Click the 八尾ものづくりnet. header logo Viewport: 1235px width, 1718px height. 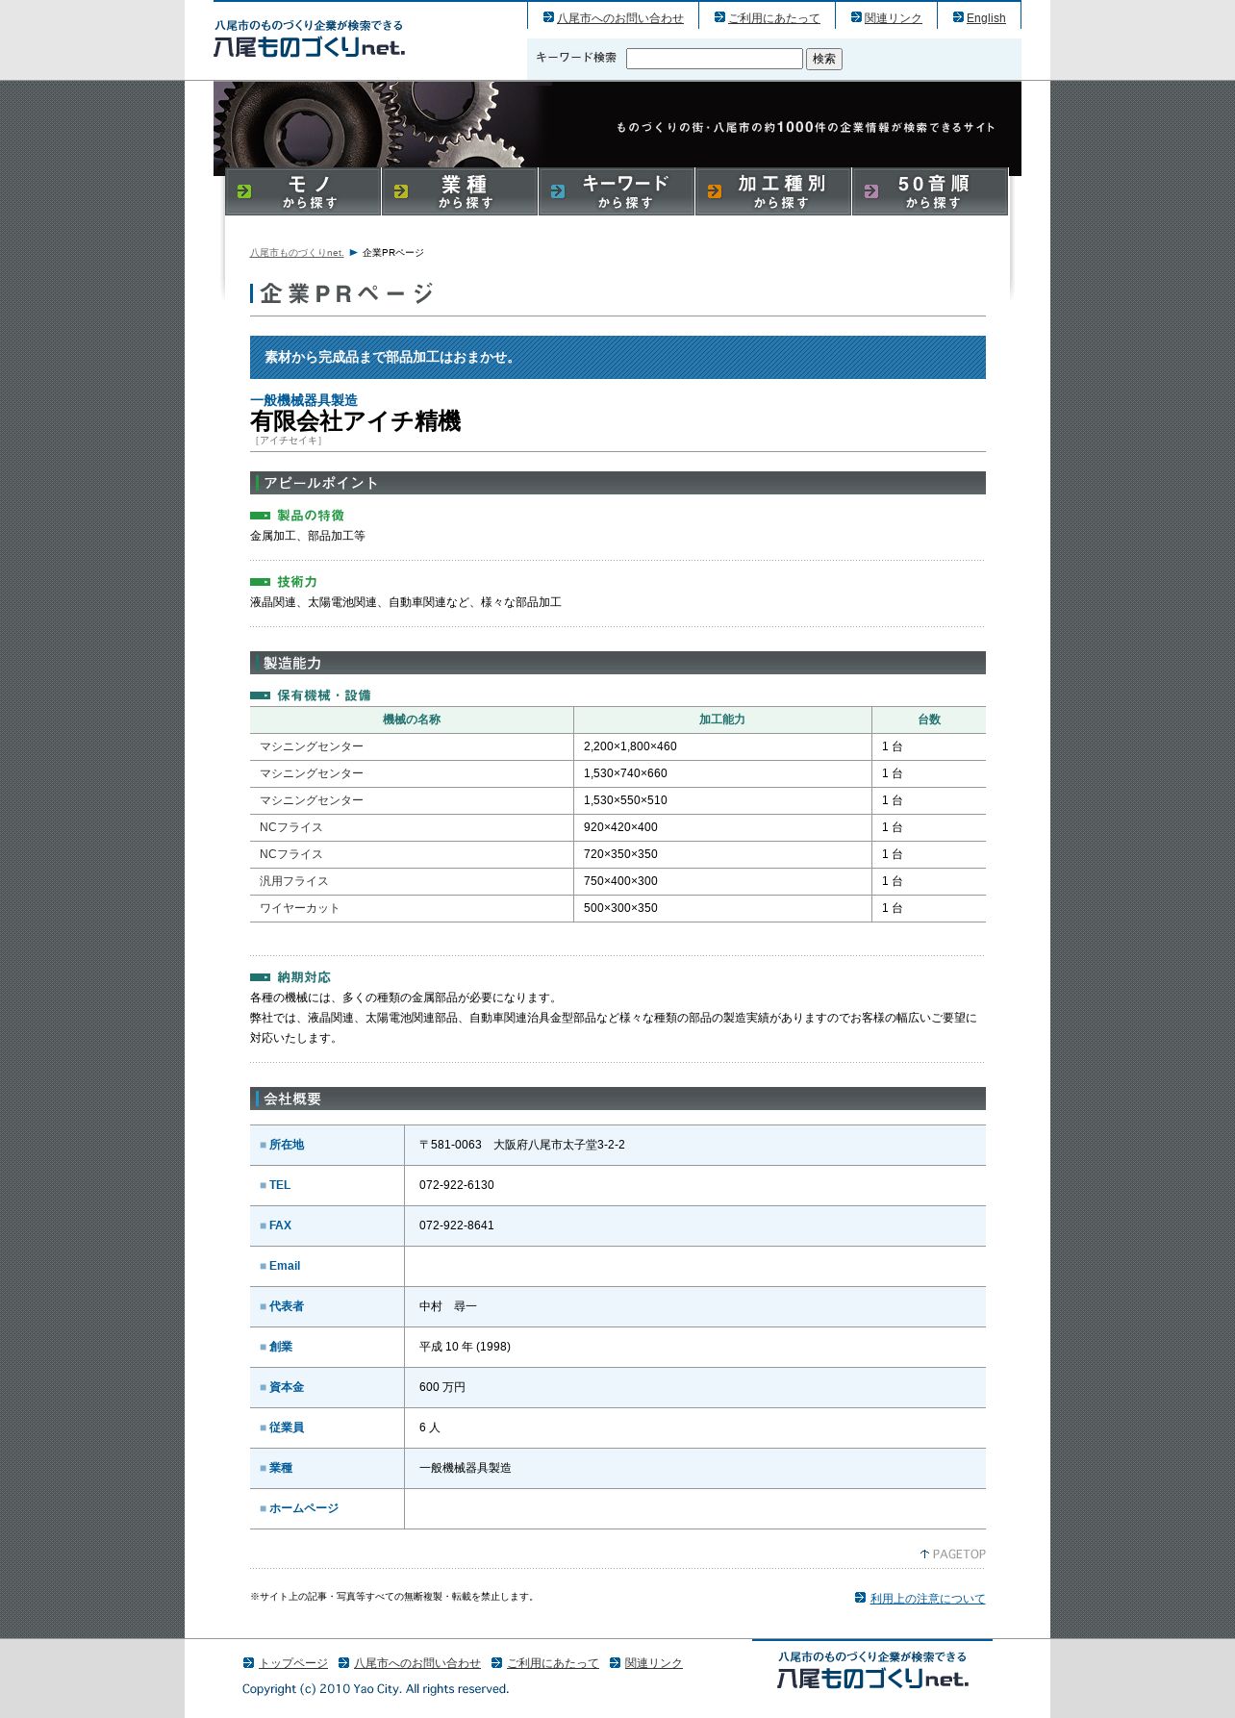point(309,39)
